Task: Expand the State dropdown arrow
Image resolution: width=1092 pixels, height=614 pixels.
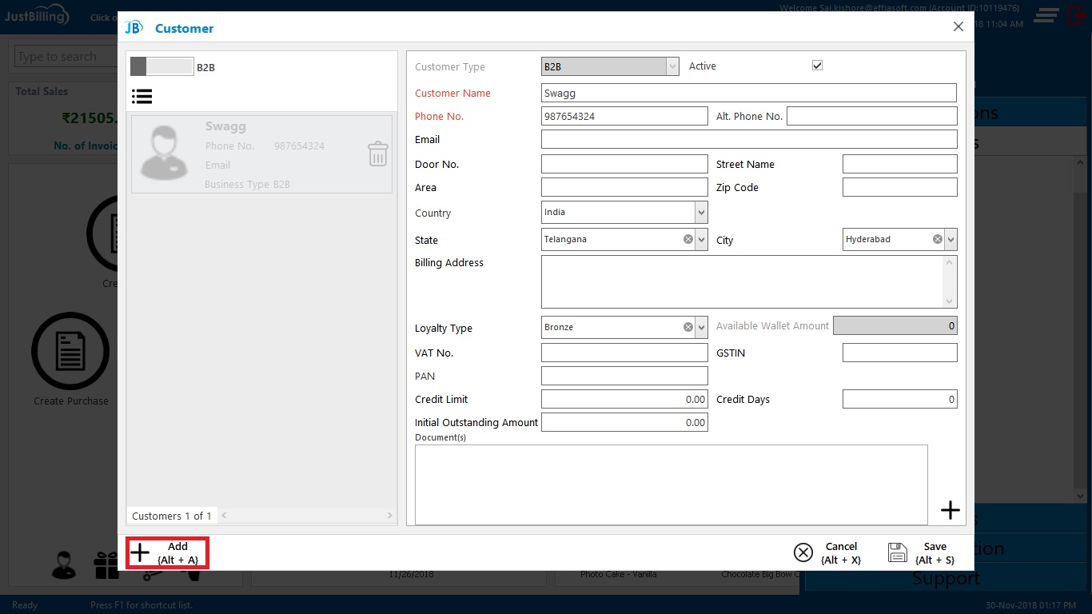Action: point(701,239)
